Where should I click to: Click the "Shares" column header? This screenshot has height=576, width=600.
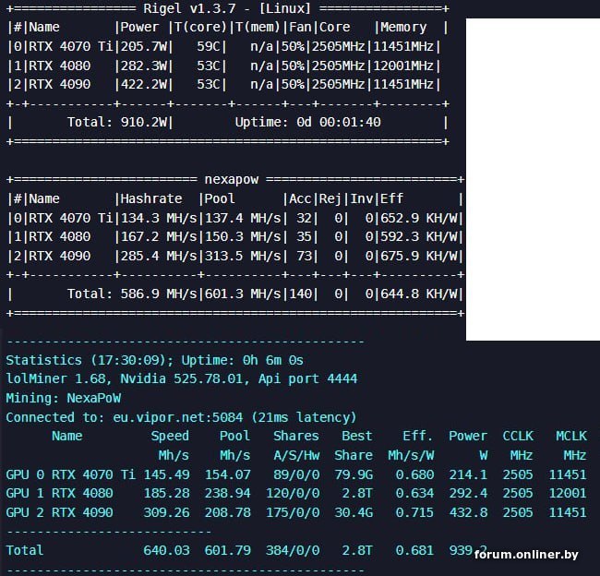296,437
